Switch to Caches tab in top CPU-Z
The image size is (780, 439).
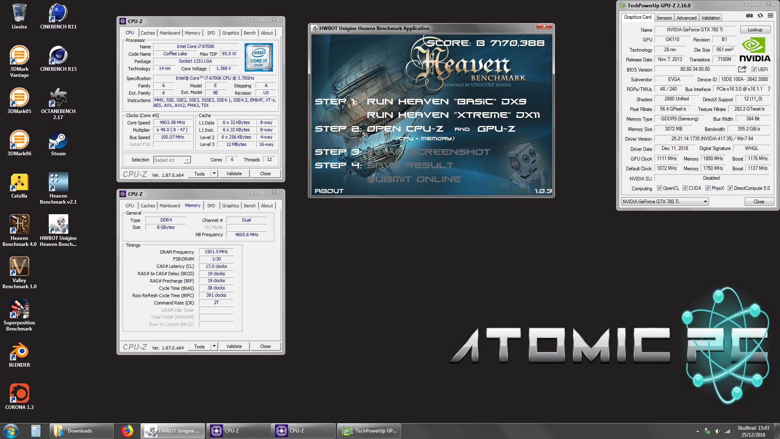tap(147, 33)
